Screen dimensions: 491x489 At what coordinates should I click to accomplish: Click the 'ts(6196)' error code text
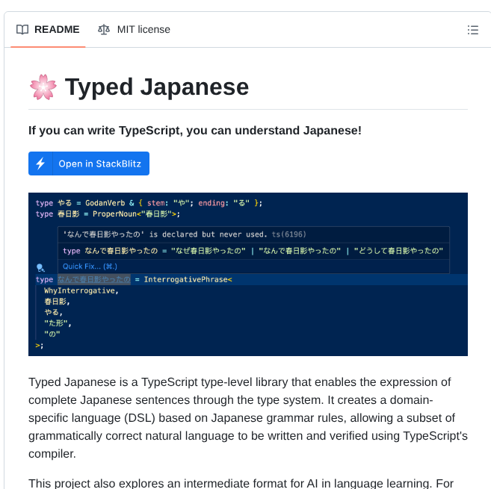(x=288, y=234)
